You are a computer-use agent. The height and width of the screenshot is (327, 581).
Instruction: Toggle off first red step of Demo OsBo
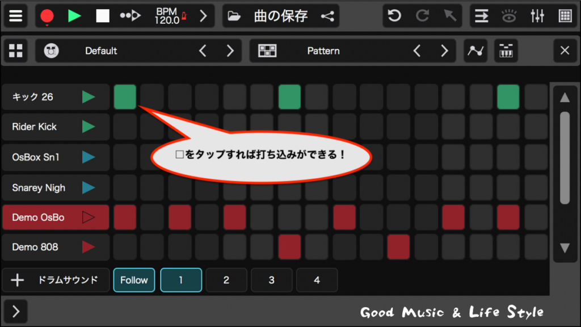tap(125, 217)
